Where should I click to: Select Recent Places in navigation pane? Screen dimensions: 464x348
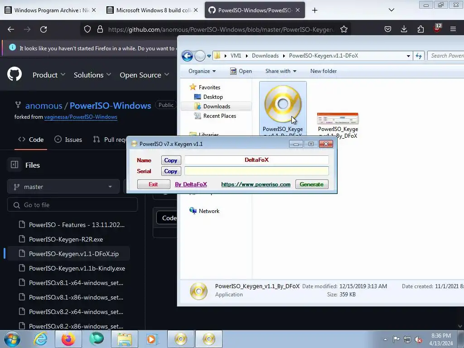click(x=215, y=116)
